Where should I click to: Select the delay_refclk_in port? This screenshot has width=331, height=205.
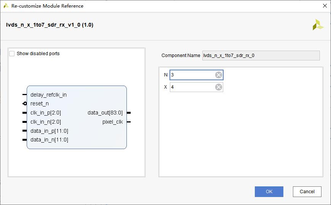coord(48,95)
